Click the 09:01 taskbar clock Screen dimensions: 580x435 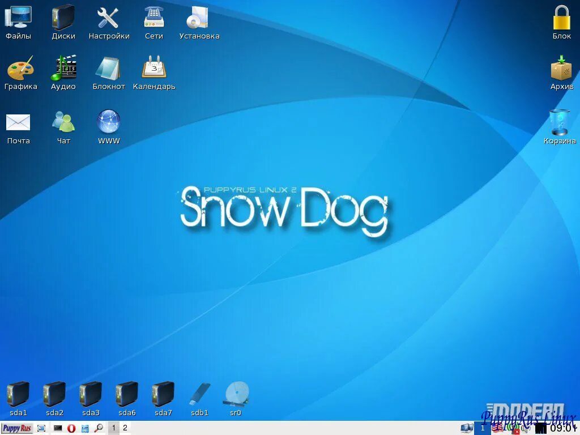[x=564, y=428]
